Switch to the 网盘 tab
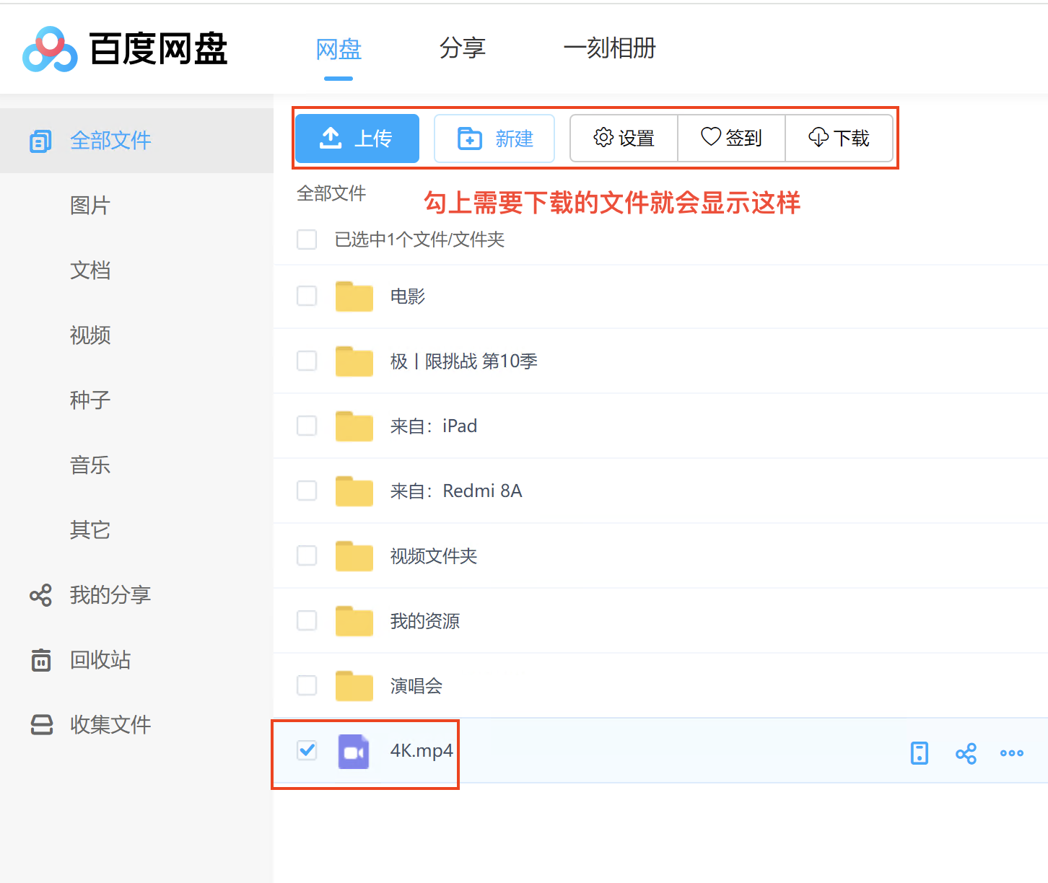1048x883 pixels. pyautogui.click(x=339, y=49)
